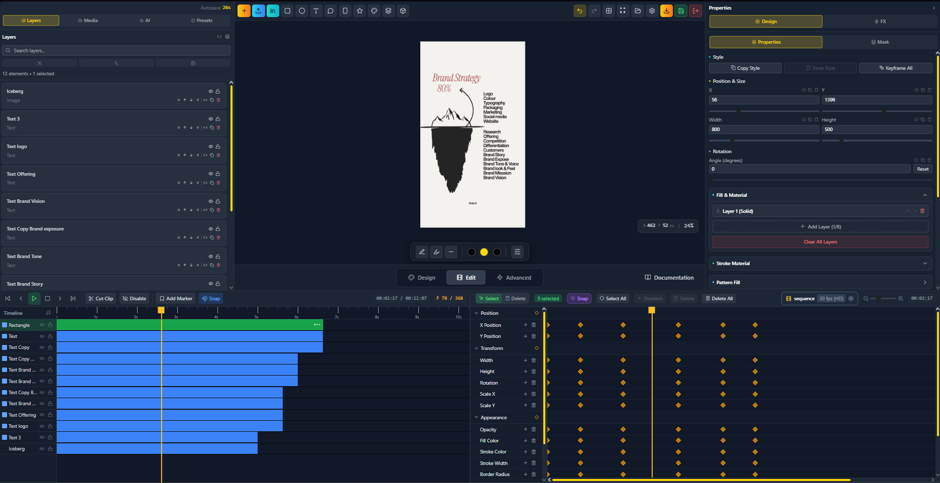Select the Ellipse shape tool
This screenshot has width=940, height=483.
(302, 11)
